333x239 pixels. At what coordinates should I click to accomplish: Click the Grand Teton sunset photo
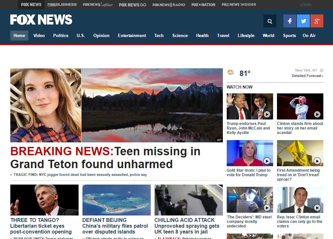[152, 105]
